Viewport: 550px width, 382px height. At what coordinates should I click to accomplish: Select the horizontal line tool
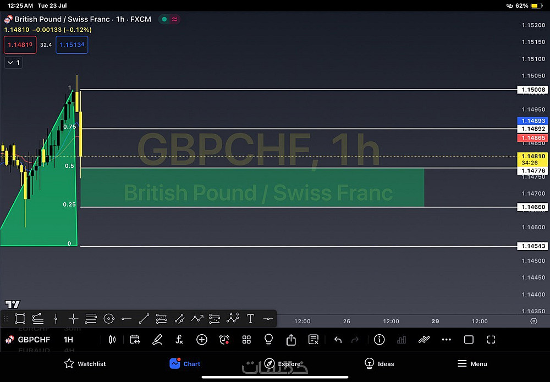[268, 319]
